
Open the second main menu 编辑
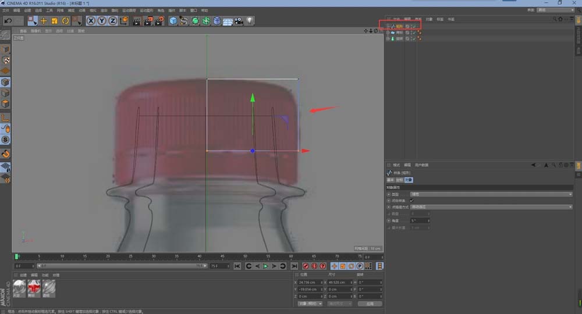click(17, 10)
